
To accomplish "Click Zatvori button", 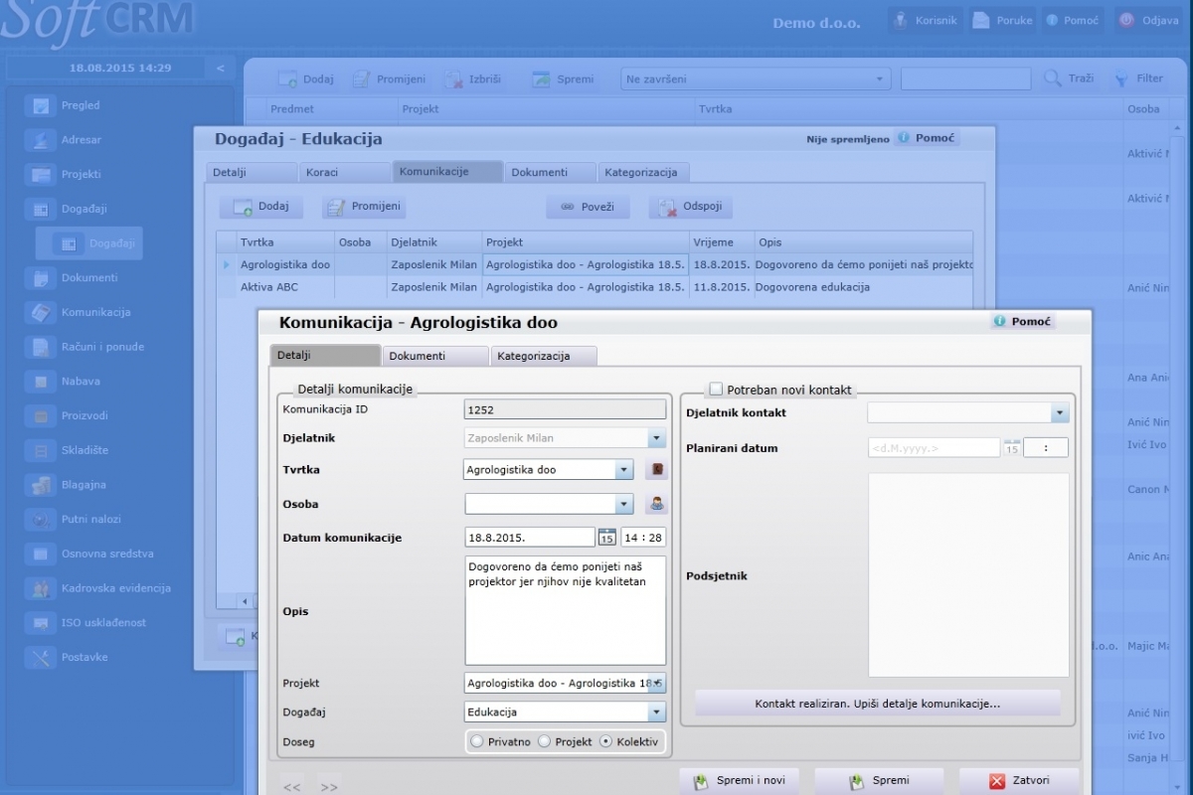I will (x=1020, y=780).
